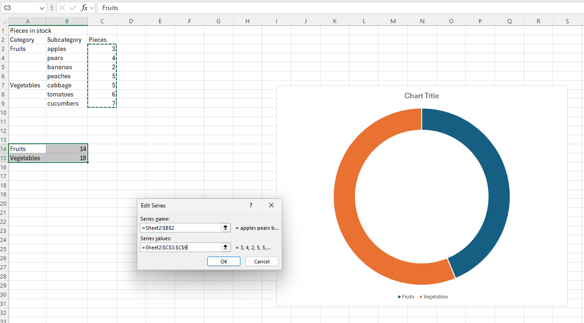The height and width of the screenshot is (323, 584).
Task: Click the formula bar confirm checkmark icon
Action: click(x=73, y=8)
